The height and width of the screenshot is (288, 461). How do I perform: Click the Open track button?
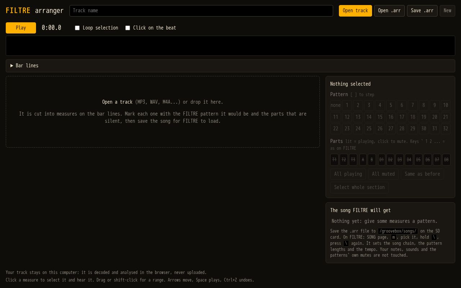355,11
